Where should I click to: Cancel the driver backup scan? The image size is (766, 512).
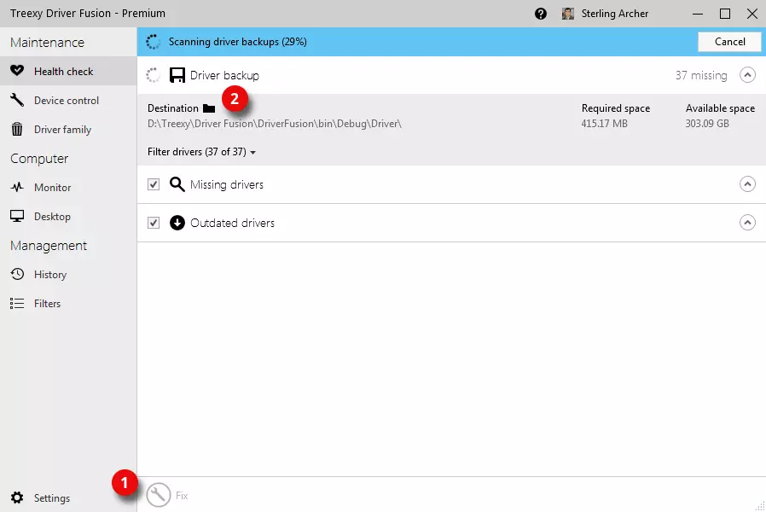(x=729, y=42)
